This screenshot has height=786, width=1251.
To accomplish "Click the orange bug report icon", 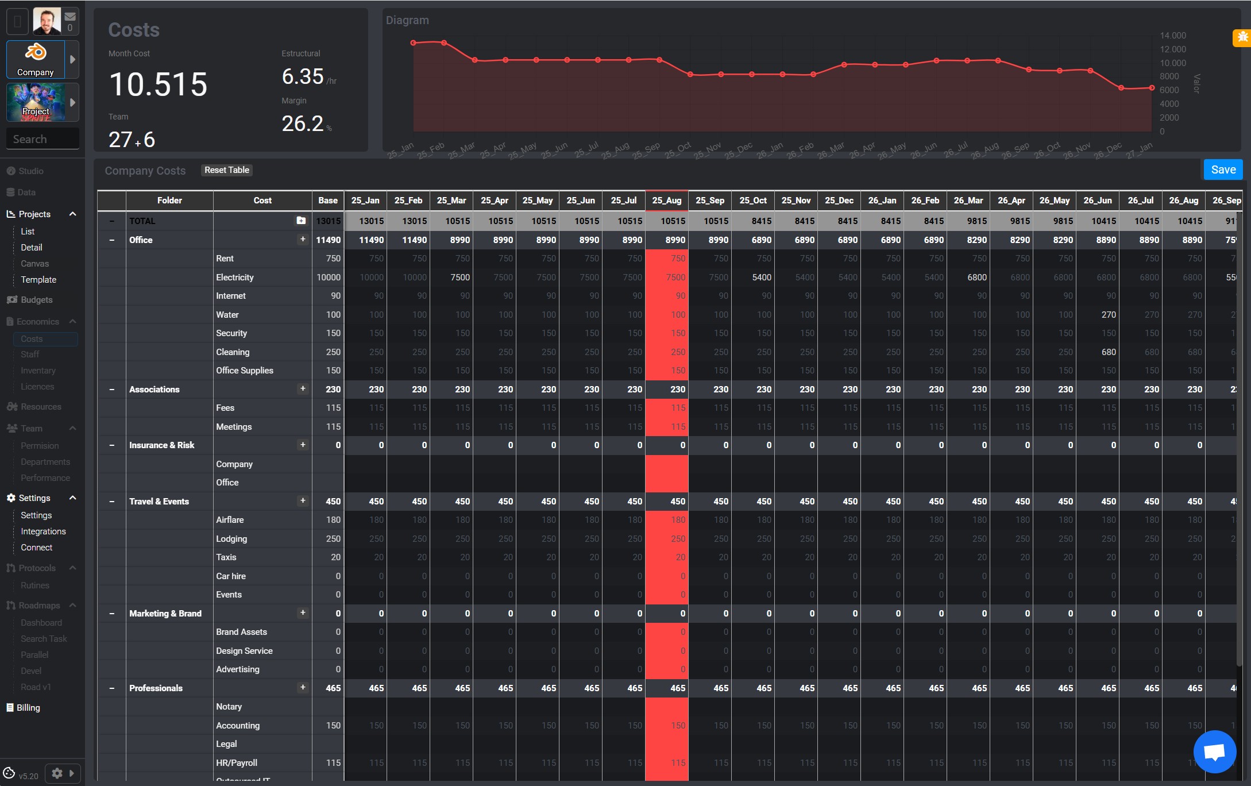I will tap(1242, 37).
